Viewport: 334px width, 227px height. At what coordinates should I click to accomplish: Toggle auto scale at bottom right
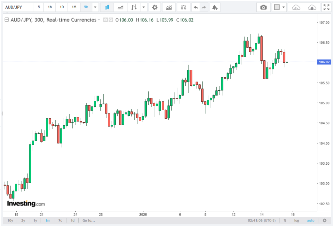click(x=311, y=220)
